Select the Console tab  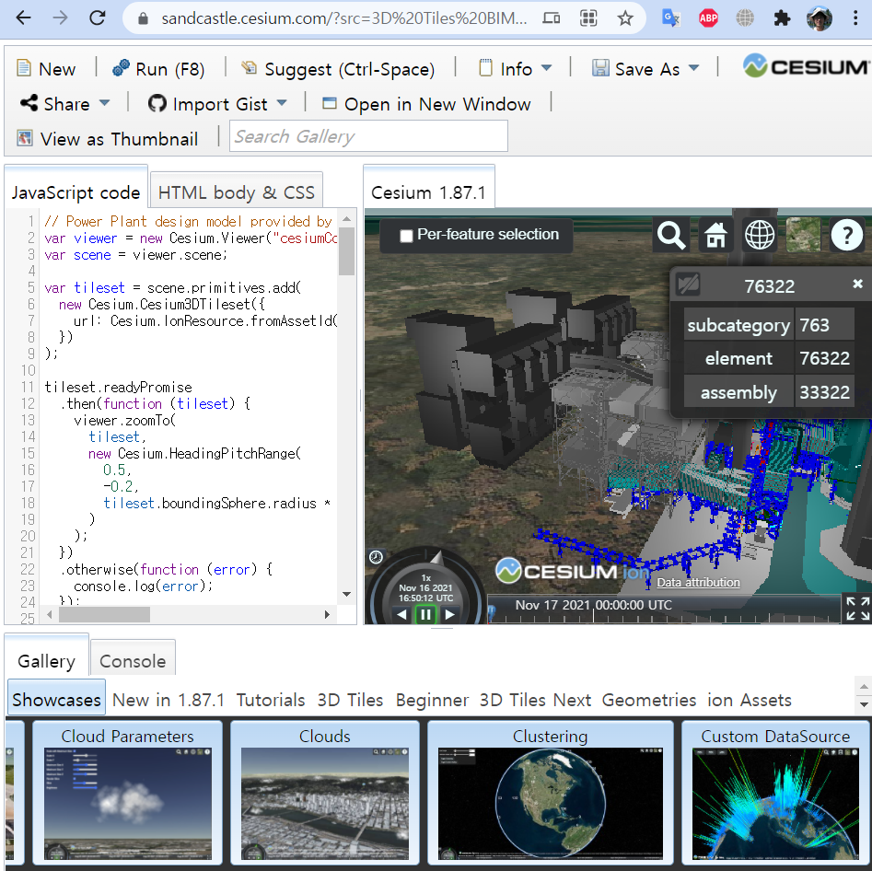(133, 661)
